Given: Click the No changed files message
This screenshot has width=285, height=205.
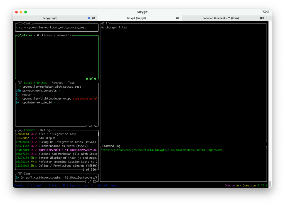Looking at the screenshot, I should click(114, 27).
